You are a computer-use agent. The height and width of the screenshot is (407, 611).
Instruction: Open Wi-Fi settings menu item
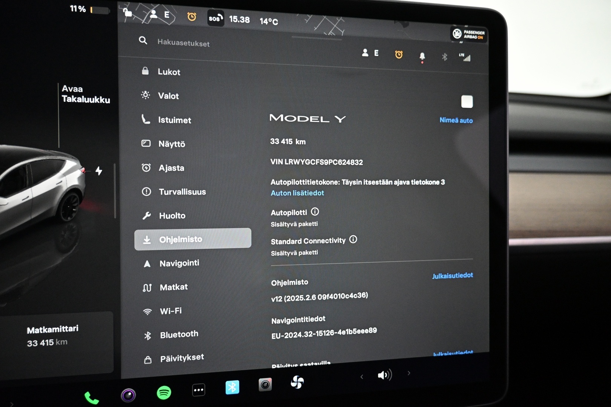click(170, 311)
